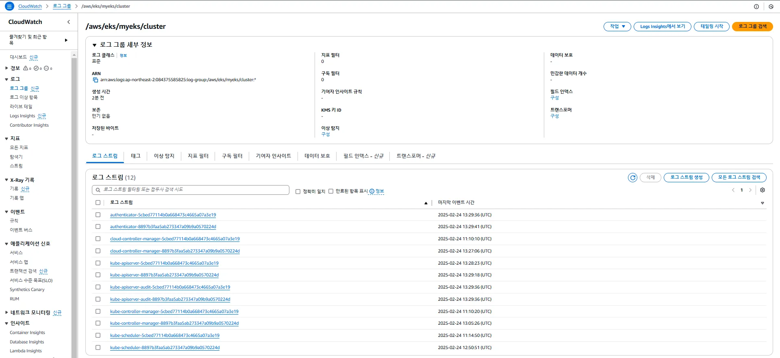The height and width of the screenshot is (358, 780).
Task: Check kube-apiserver-5cbed77114b0 row checkbox
Action: click(x=98, y=263)
